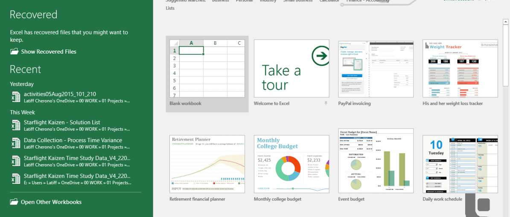
Task: Open Starflight Kaizen Time Study Data from E: Users path
Action: [71, 179]
